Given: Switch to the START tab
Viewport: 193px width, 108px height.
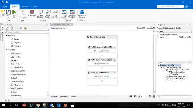Looking at the screenshot, I should [x=5, y=7].
